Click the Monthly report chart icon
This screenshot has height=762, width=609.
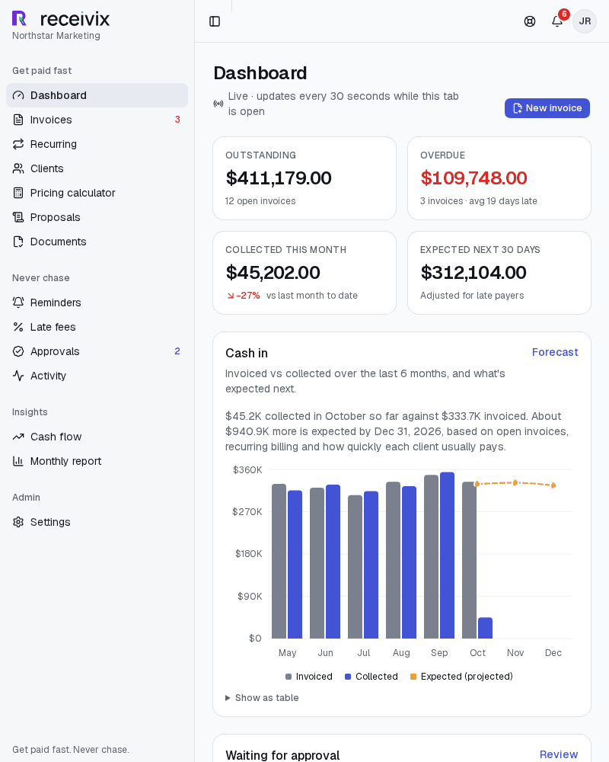tap(18, 461)
